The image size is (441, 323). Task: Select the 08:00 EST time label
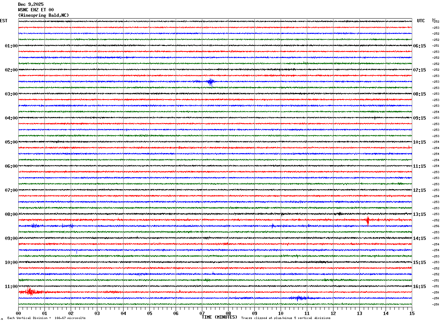(x=11, y=214)
